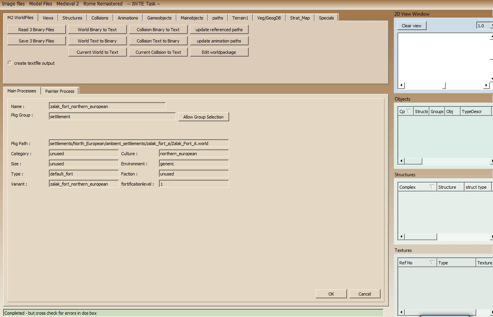This screenshot has width=493, height=317.
Task: Switch to the Specials tab
Action: click(326, 18)
